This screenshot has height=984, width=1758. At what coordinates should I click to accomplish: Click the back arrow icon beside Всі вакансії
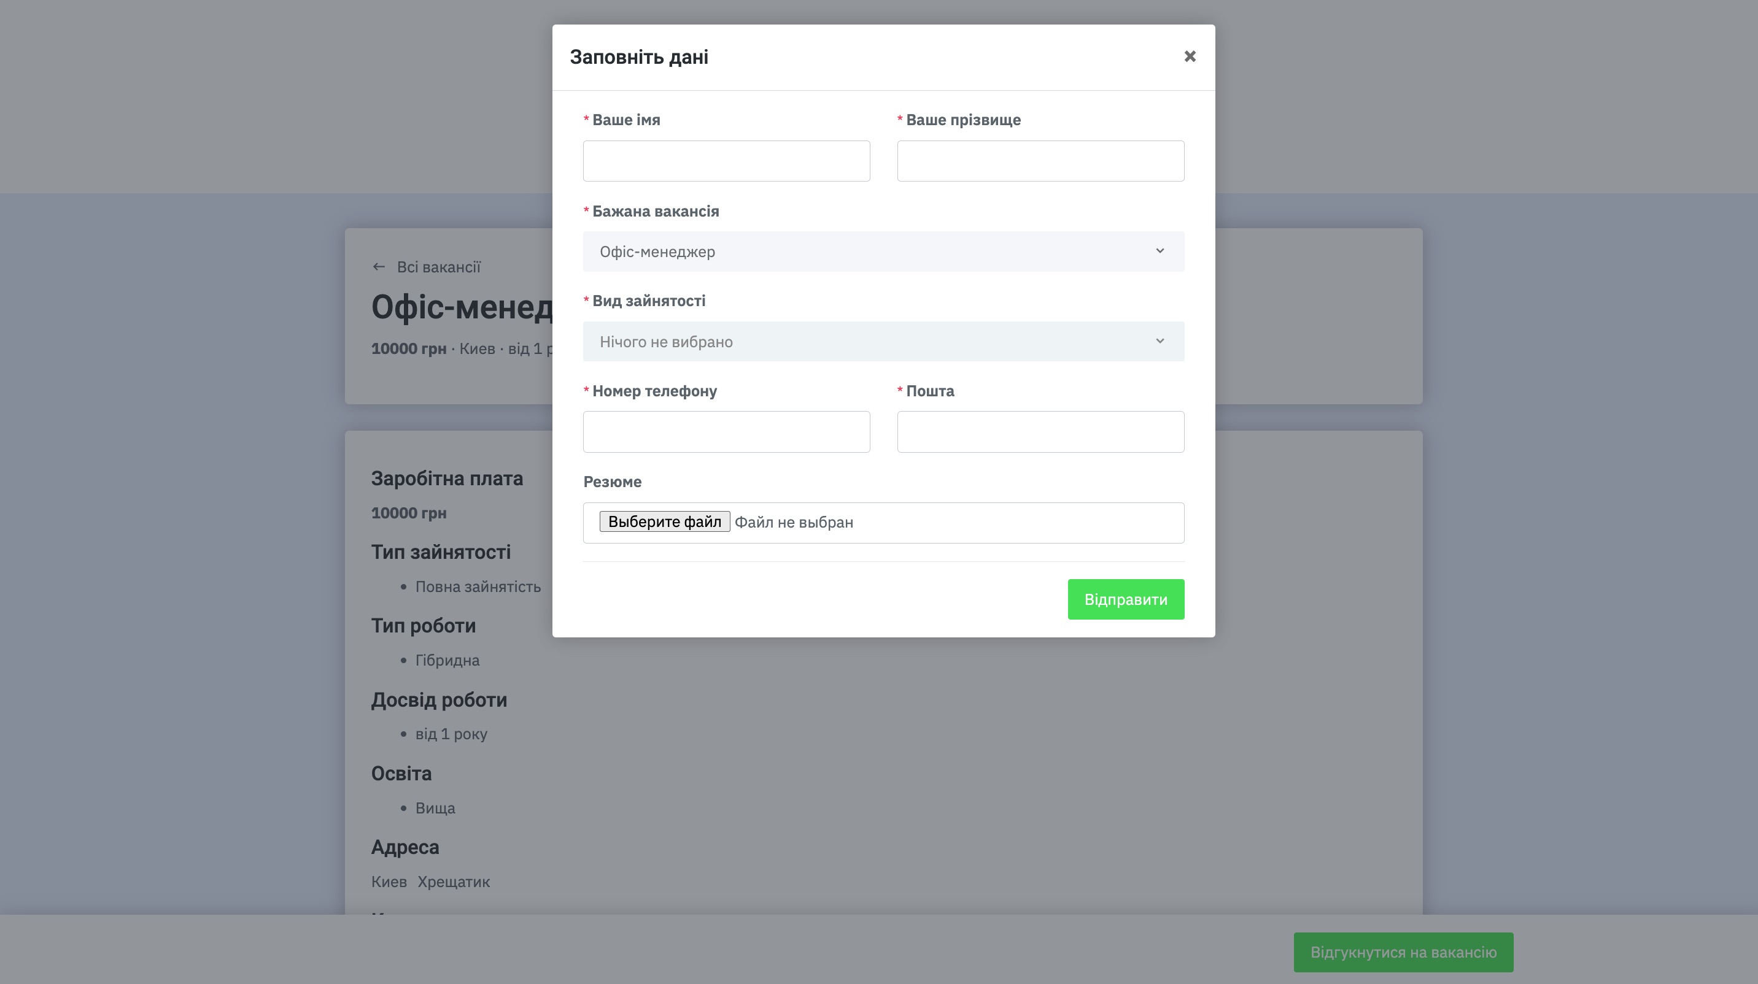pos(379,267)
